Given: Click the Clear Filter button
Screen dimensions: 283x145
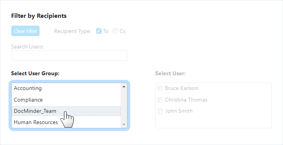Looking at the screenshot, I should click(26, 31).
